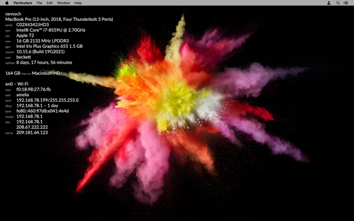Open Notification Center list icon
This screenshot has width=354, height=221.
(x=346, y=3)
